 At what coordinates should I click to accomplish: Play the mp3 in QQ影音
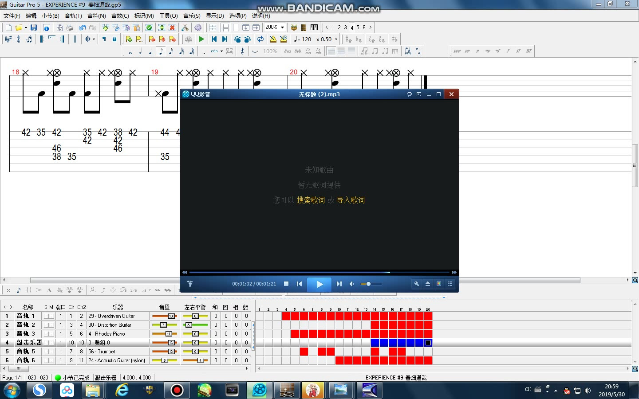[319, 284]
